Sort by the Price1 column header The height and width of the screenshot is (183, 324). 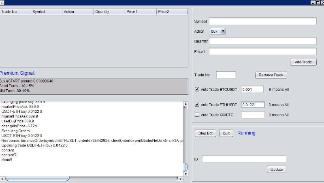click(141, 12)
